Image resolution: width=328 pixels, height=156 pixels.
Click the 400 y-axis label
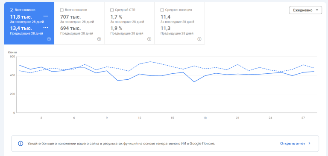click(x=13, y=75)
